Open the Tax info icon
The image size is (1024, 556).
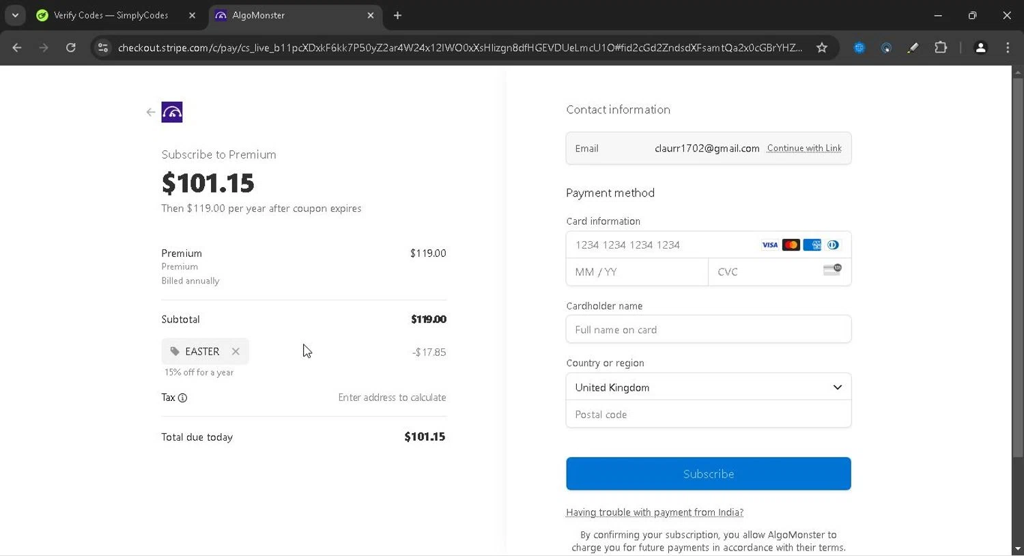coord(182,398)
